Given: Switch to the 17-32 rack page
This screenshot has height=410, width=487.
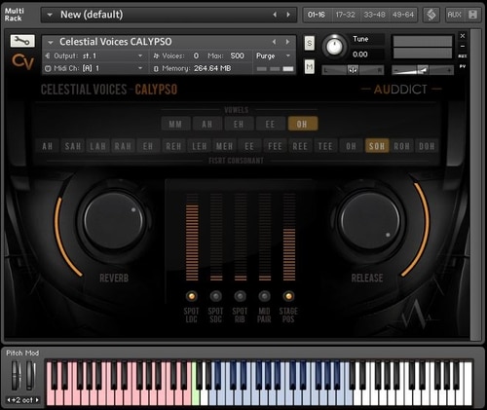Looking at the screenshot, I should pyautogui.click(x=345, y=15).
